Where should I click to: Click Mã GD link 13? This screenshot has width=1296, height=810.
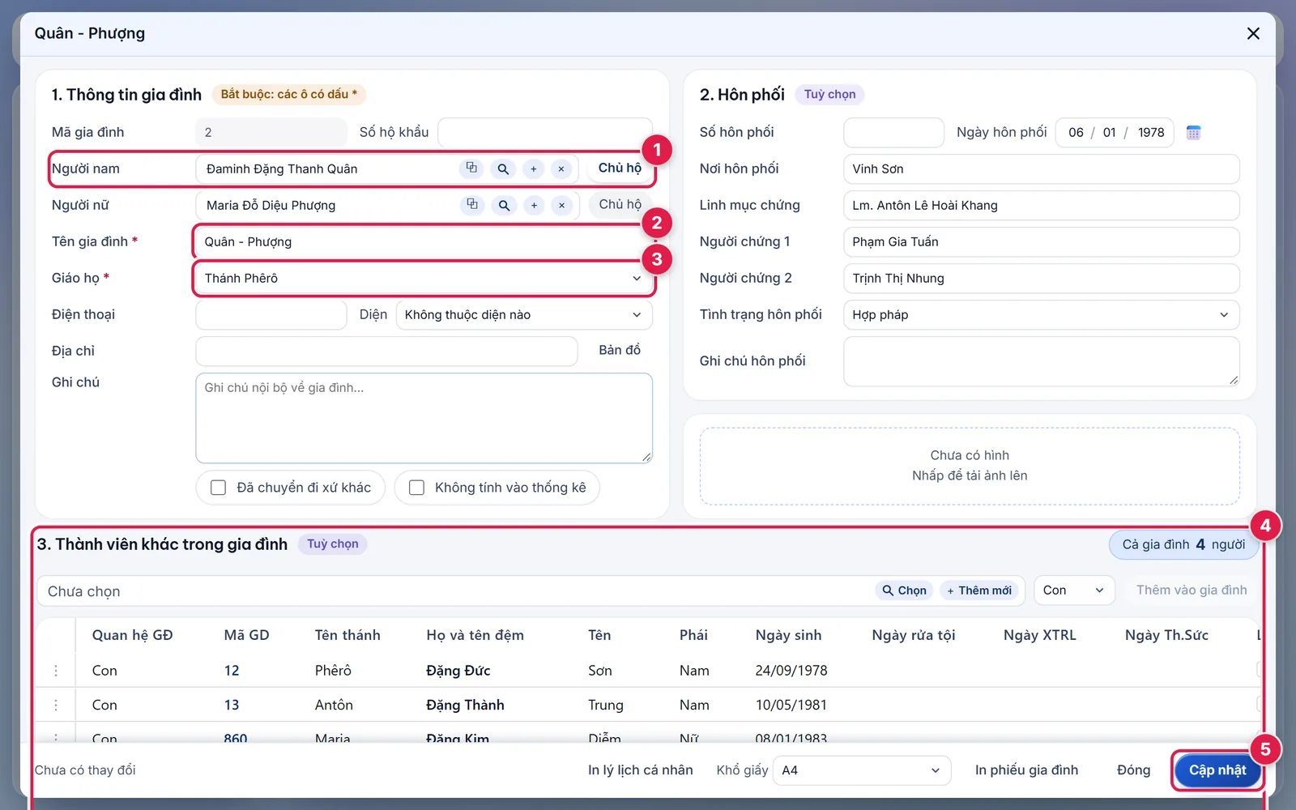tap(232, 706)
